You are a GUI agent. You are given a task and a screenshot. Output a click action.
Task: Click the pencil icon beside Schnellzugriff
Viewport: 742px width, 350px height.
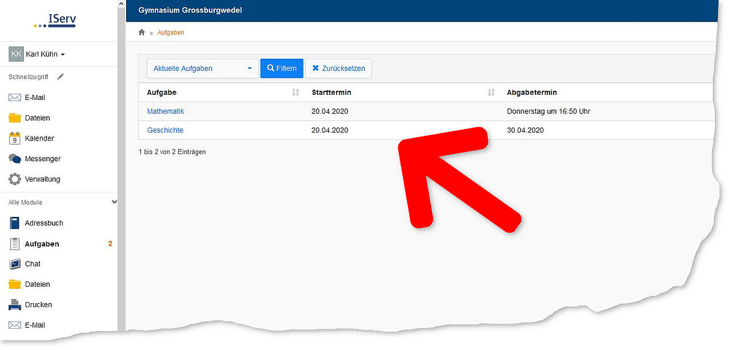coord(61,77)
